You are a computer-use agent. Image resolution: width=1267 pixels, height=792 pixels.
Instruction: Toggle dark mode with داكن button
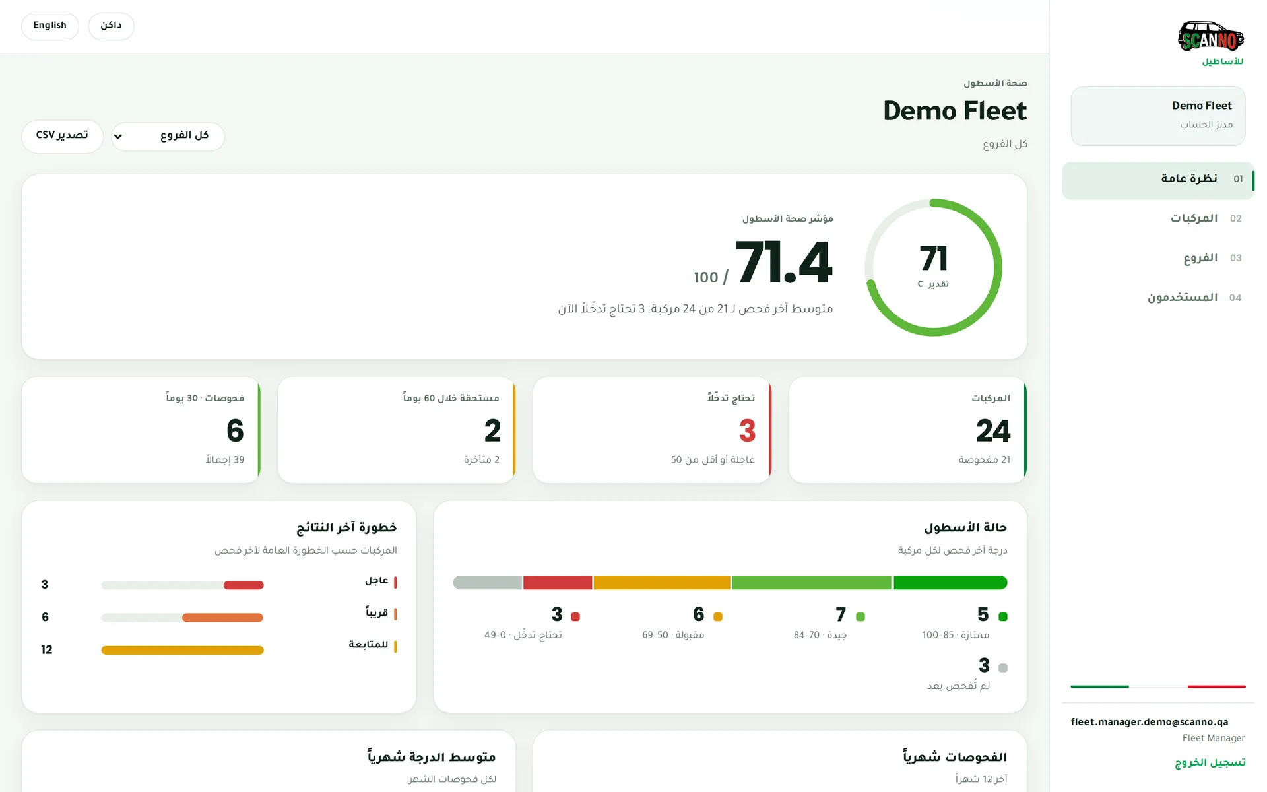111,26
